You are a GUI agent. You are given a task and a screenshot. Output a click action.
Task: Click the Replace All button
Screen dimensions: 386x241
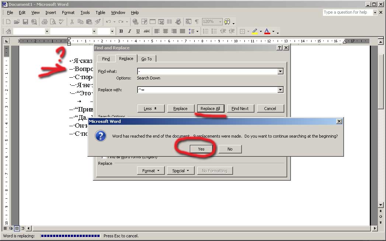210,108
